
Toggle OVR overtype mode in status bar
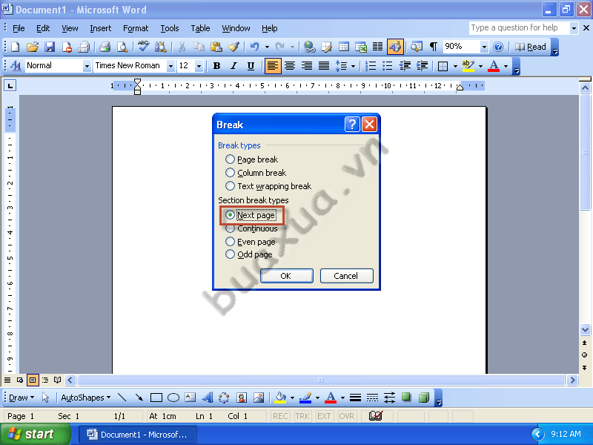346,416
